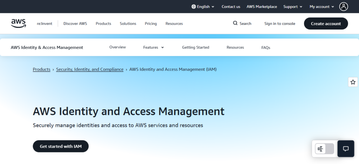Open the user profile avatar icon
Screen dimensions: 359x164
tap(344, 7)
